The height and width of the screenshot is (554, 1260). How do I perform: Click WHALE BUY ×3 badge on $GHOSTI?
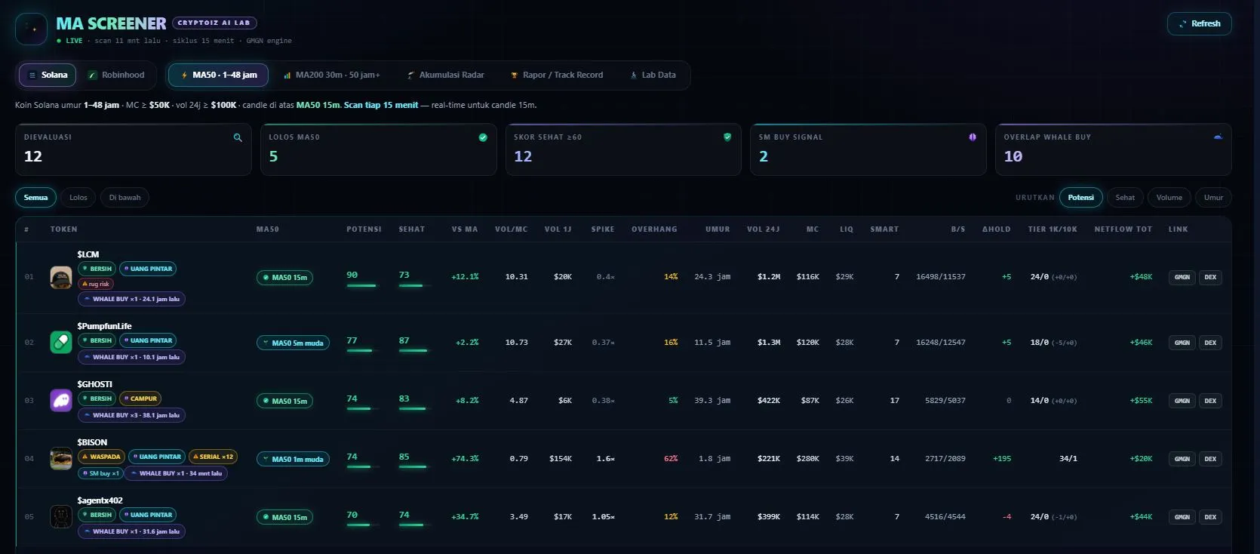pos(131,415)
